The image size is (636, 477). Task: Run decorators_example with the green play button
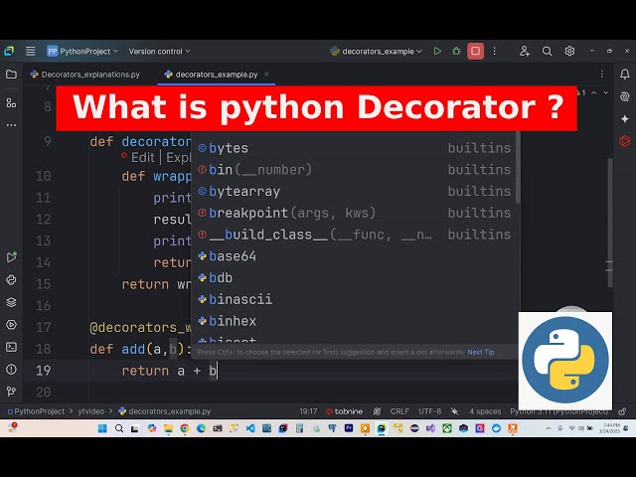[437, 51]
